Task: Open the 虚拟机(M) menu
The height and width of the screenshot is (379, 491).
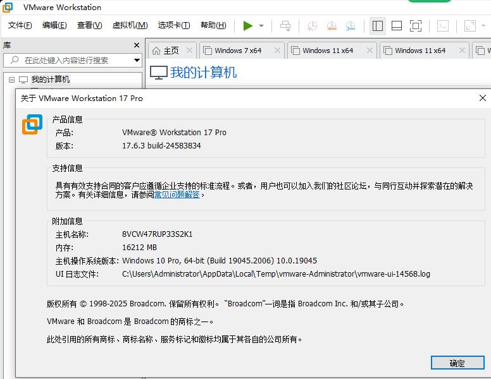Action: point(130,25)
